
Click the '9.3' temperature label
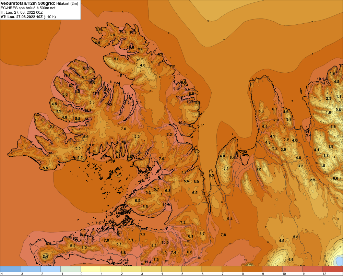[148, 192]
